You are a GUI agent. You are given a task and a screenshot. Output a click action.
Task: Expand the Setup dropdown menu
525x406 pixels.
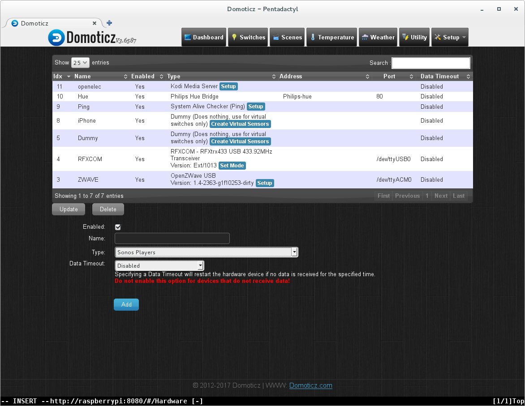[x=450, y=37]
